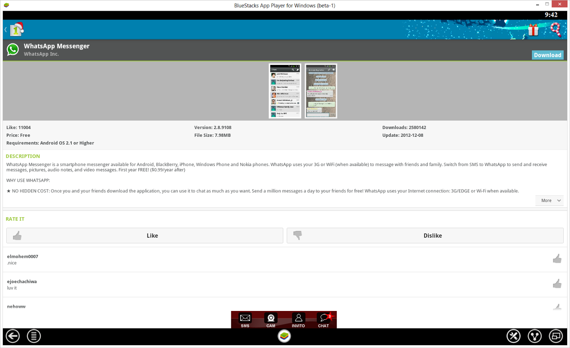Click the RATE IT heading
570x348 pixels.
pyautogui.click(x=15, y=219)
